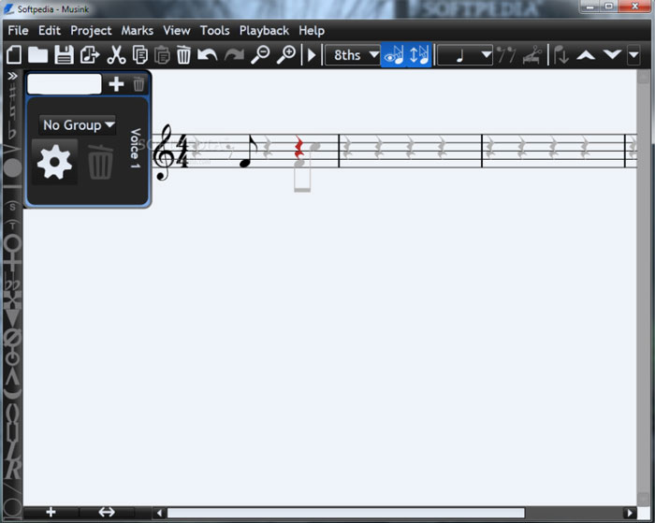Create a new document with blank page icon
The height and width of the screenshot is (523, 655).
coord(14,55)
